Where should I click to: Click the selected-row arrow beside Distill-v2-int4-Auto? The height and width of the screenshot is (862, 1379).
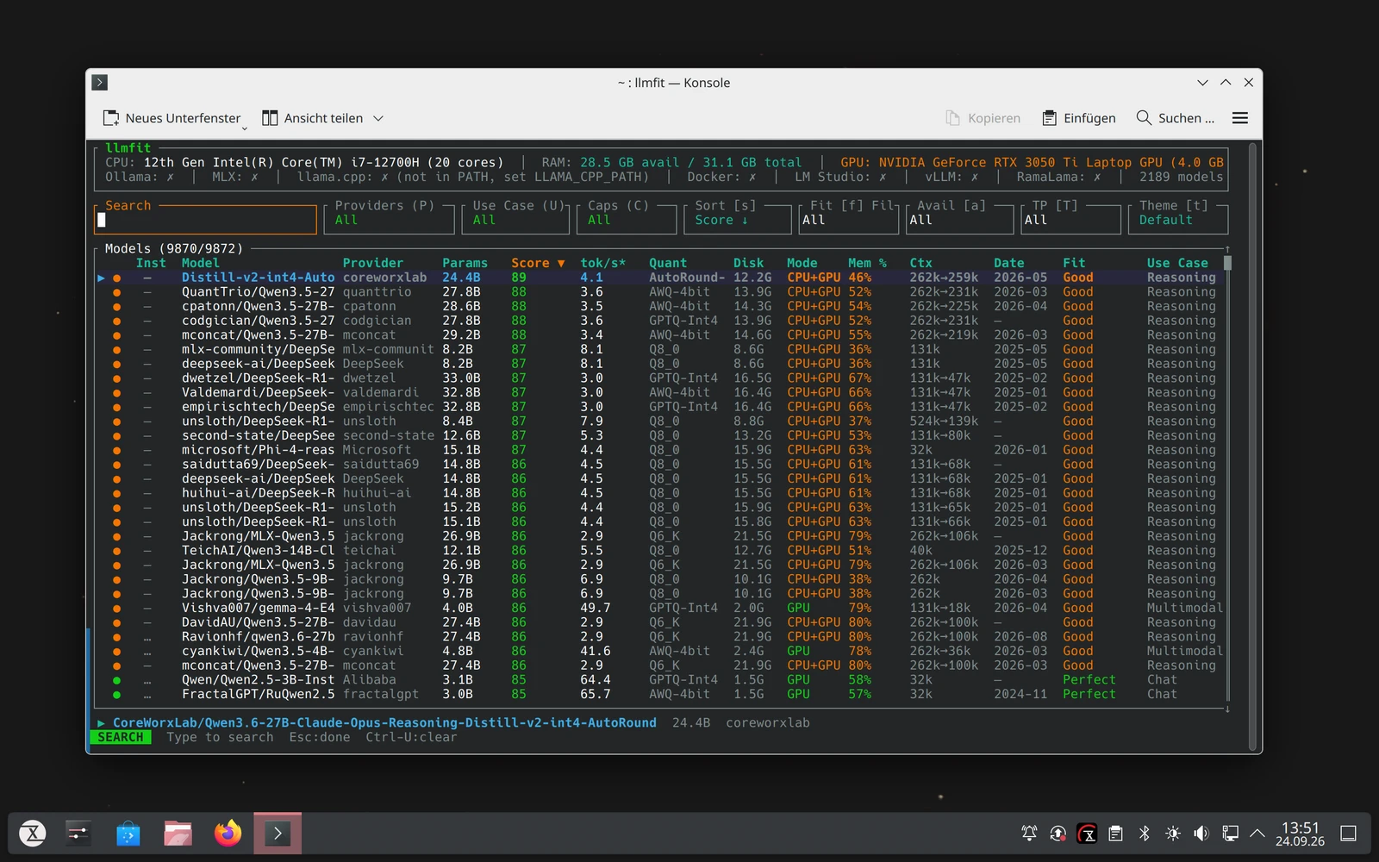101,278
